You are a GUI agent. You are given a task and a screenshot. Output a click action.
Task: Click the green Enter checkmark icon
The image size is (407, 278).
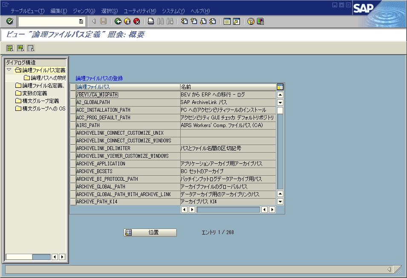click(x=9, y=21)
